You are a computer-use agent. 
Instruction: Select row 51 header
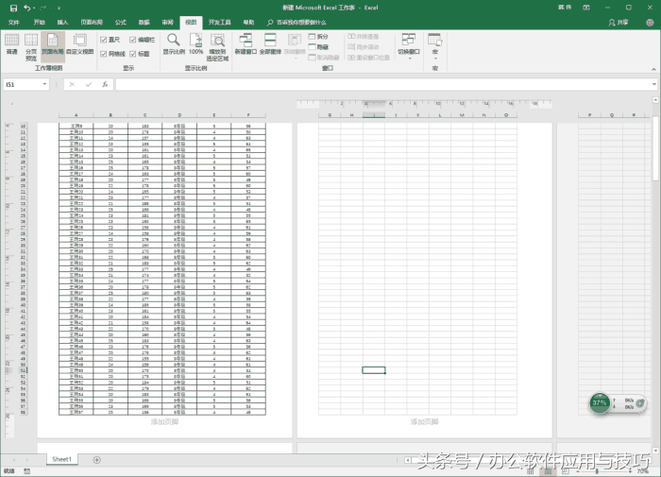[24, 370]
